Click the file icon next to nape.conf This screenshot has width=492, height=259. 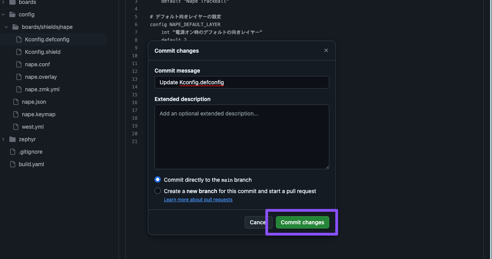pyautogui.click(x=19, y=64)
